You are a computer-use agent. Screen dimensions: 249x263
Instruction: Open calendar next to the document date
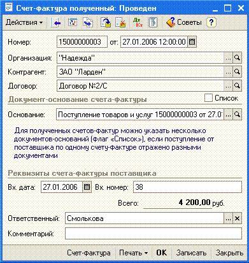click(x=192, y=42)
